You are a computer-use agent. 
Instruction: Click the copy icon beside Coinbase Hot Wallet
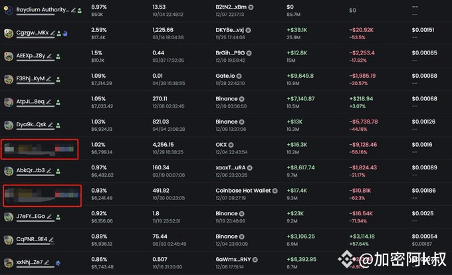point(275,191)
